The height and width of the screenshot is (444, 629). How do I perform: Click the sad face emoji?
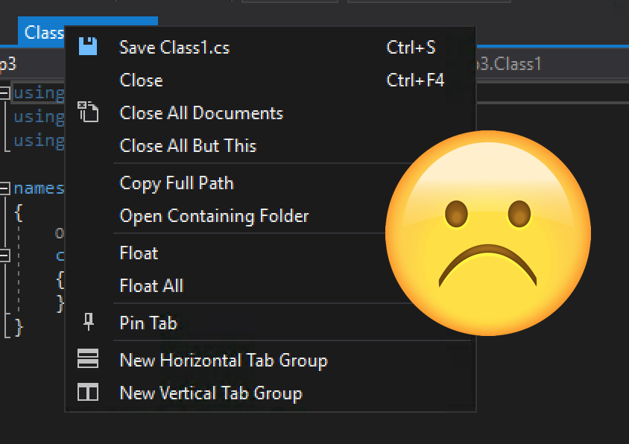[488, 233]
